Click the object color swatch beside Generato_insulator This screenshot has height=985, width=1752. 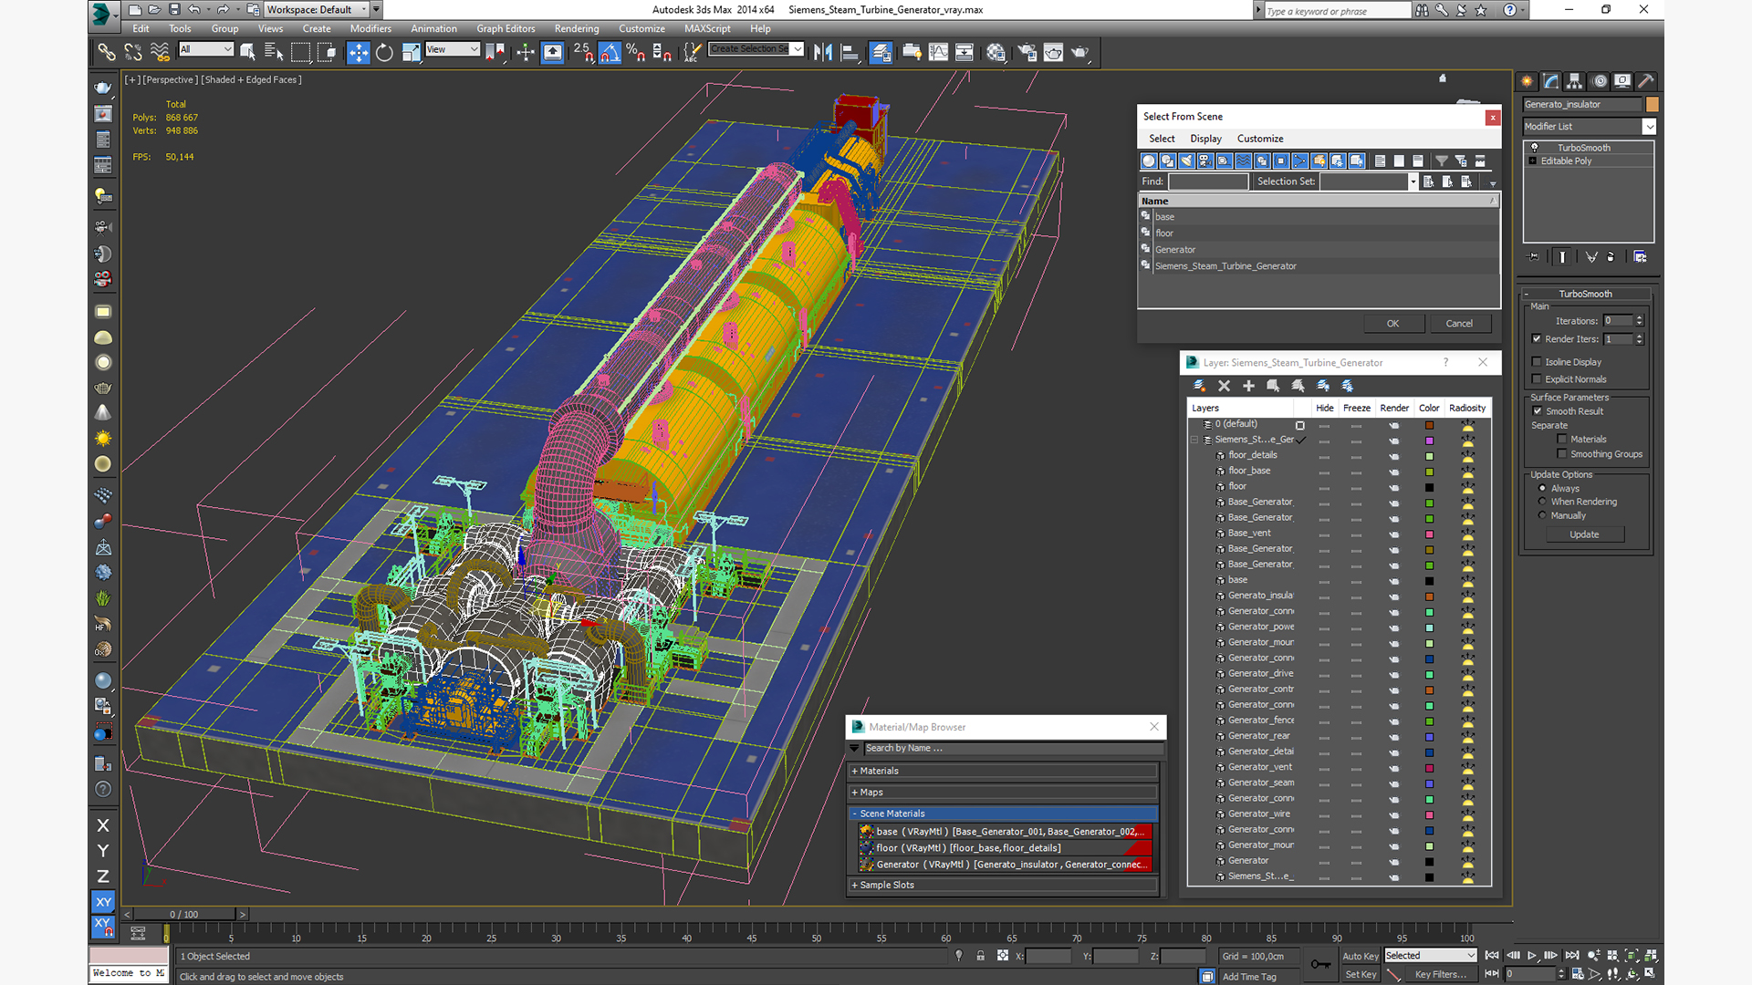coord(1652,105)
